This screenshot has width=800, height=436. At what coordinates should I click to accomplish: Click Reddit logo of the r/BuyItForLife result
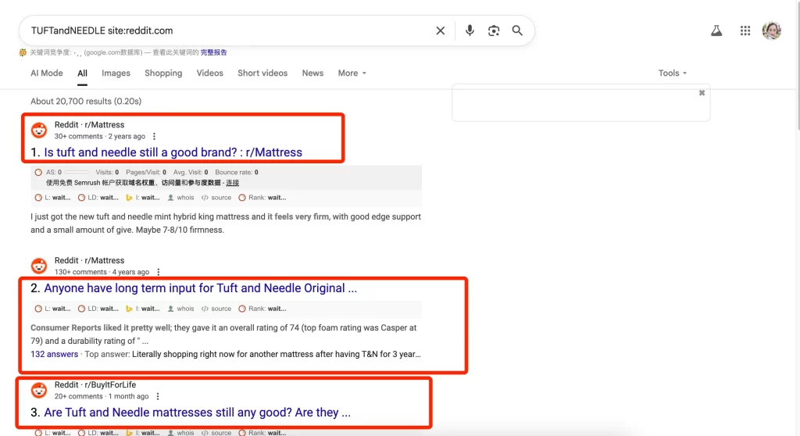(x=39, y=390)
